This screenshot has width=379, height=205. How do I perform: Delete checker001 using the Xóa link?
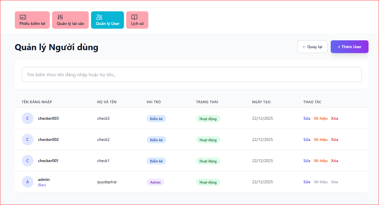[334, 161]
